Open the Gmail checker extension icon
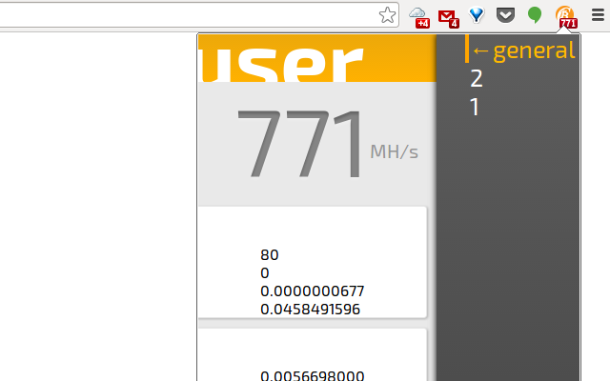Screen dimensions: 610x381 tap(448, 18)
